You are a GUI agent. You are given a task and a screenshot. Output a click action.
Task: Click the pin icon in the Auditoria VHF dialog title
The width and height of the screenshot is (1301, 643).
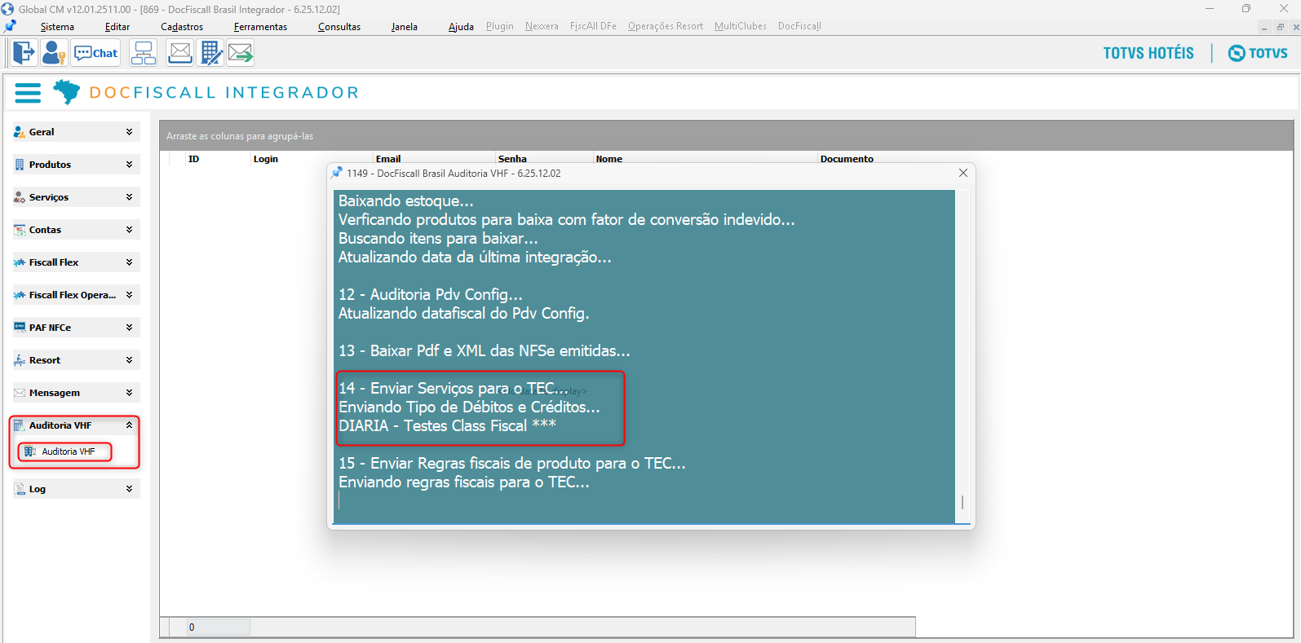point(336,173)
